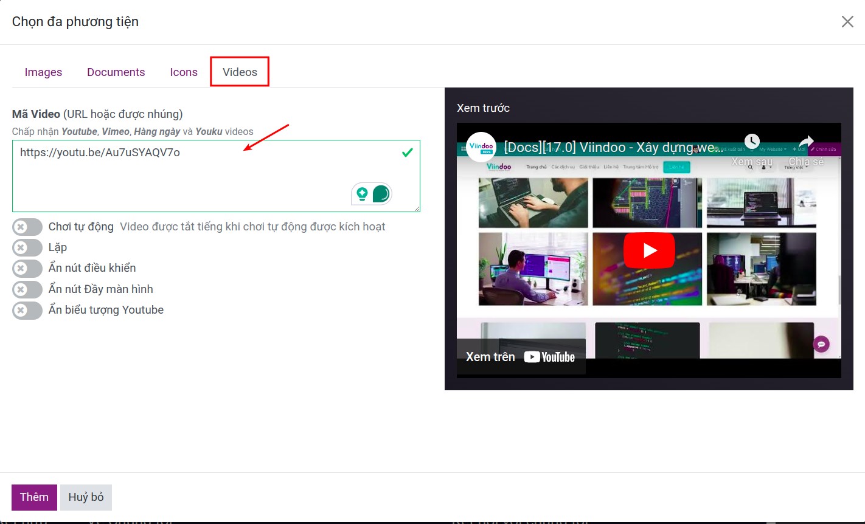
Task: Click the green speech bubble beside the lightbulb
Action: [382, 194]
